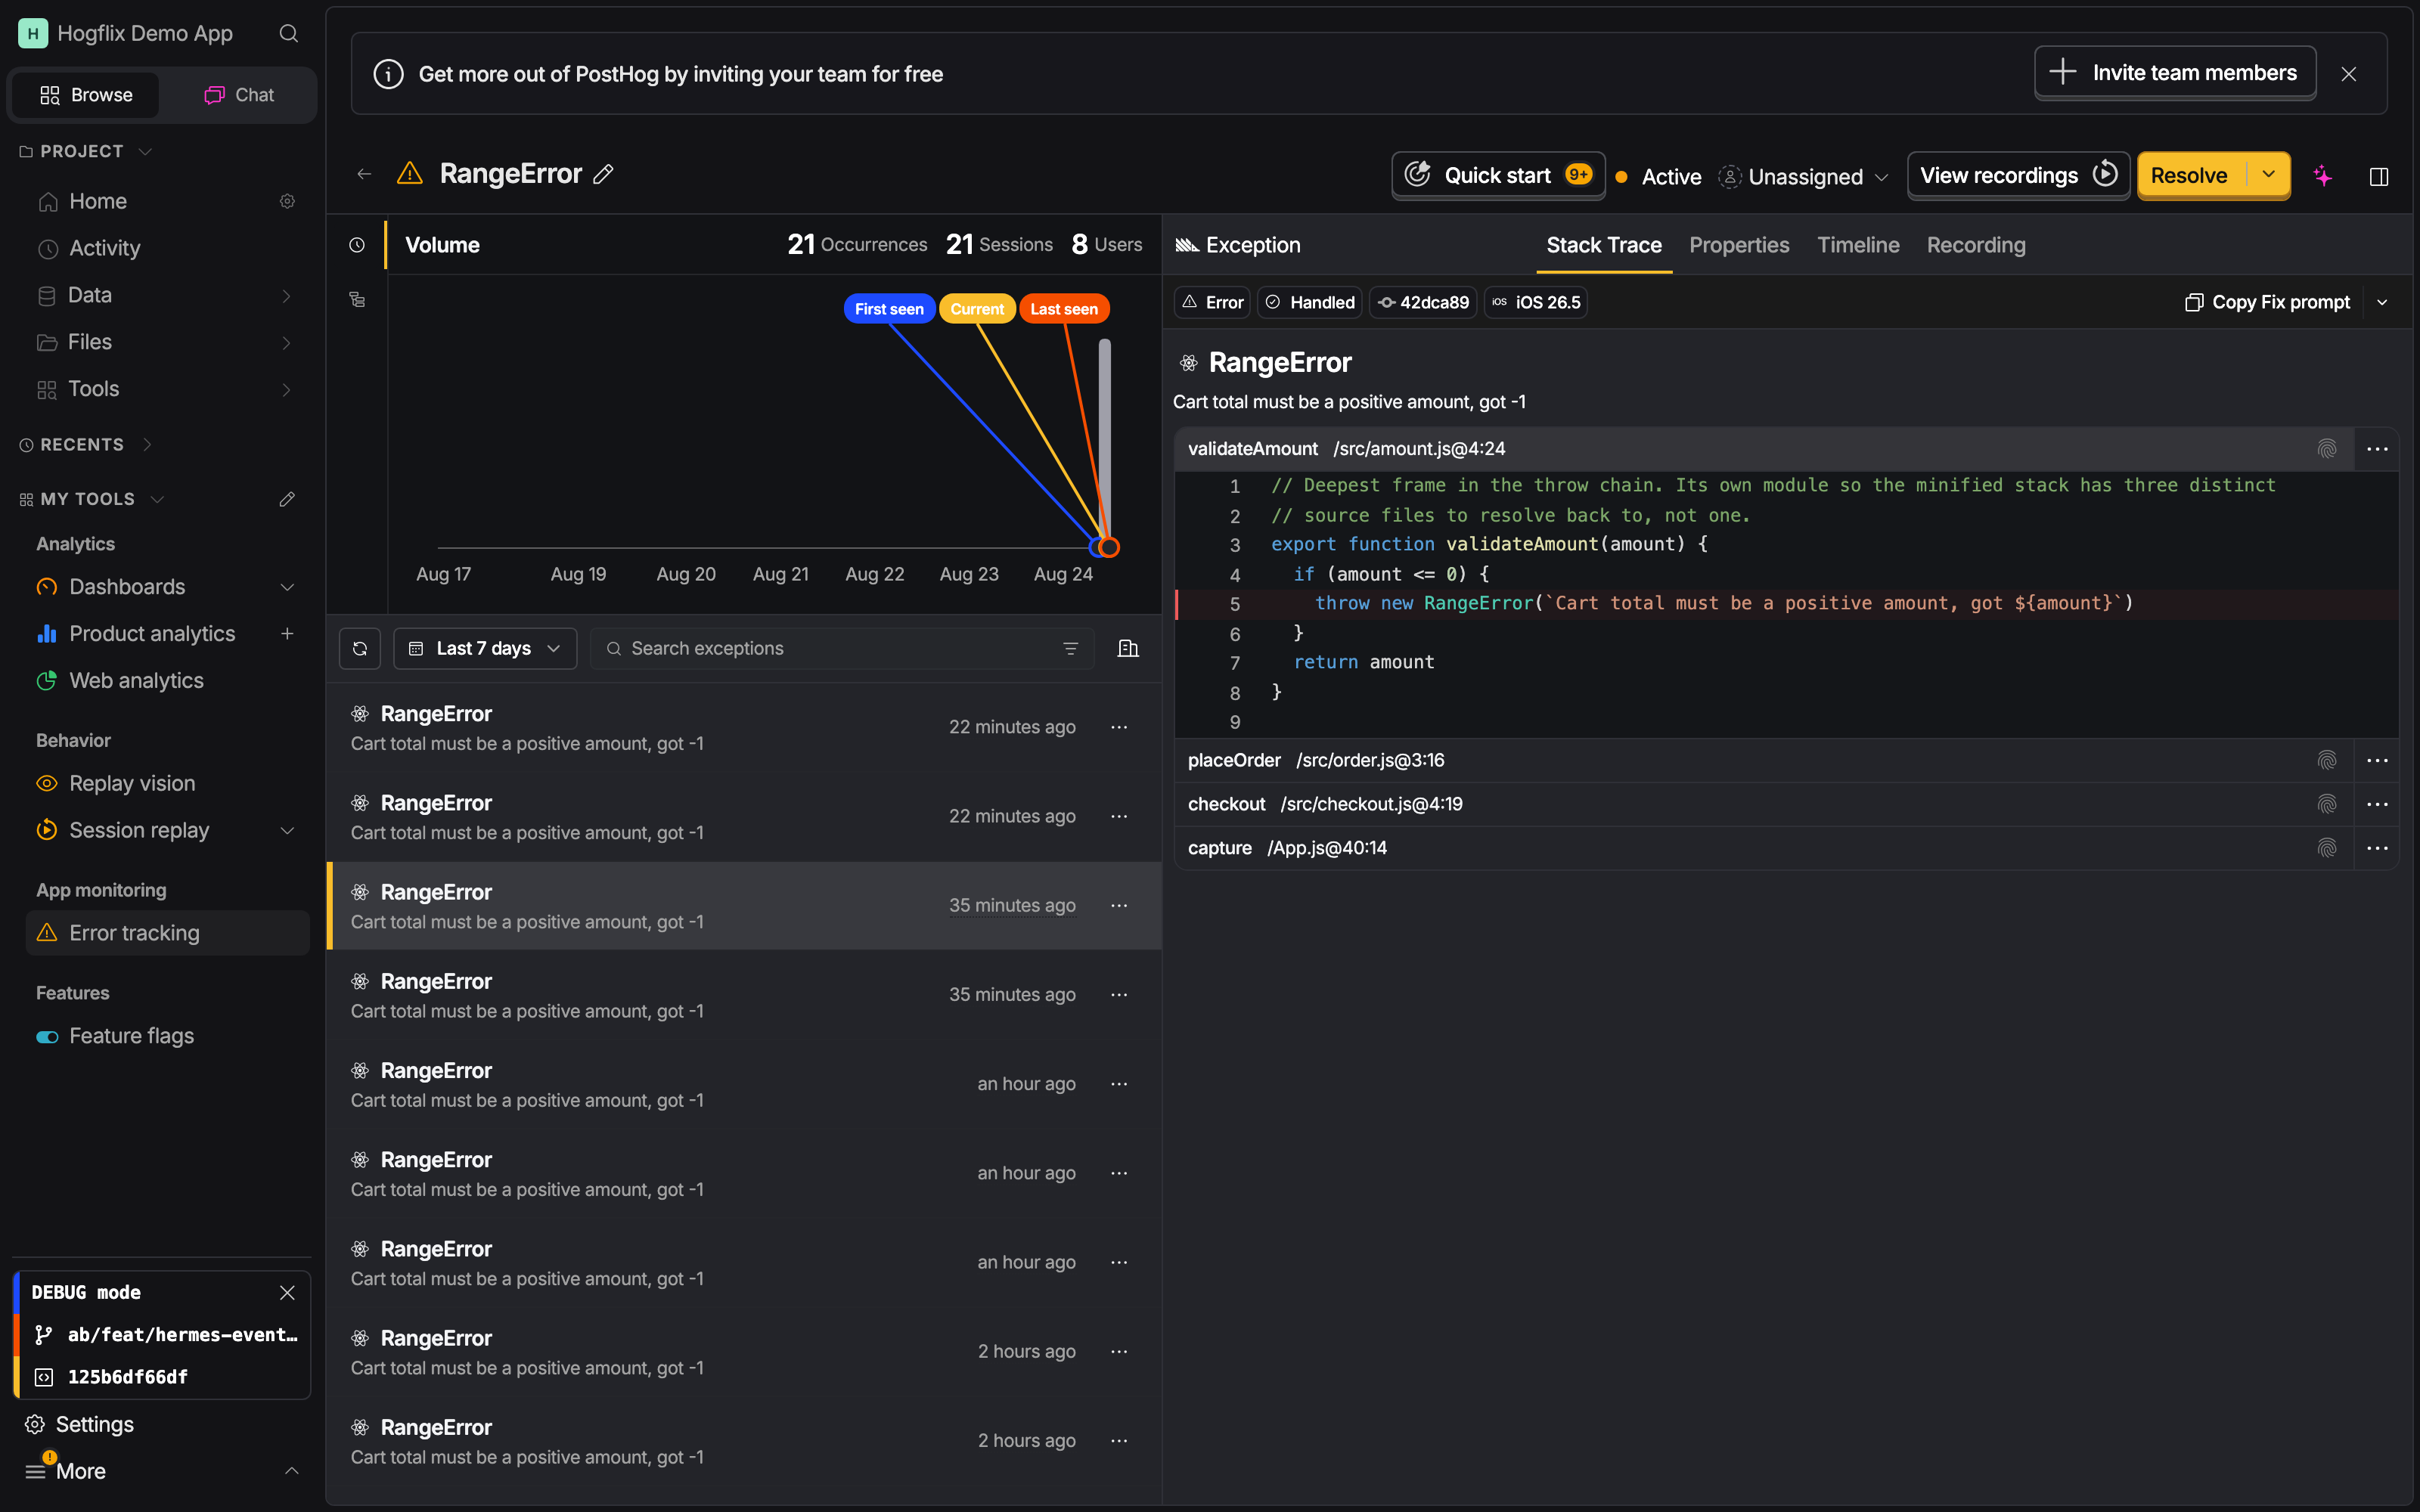2420x1512 pixels.
Task: Click the Last seen chart marker
Action: coord(1063,309)
